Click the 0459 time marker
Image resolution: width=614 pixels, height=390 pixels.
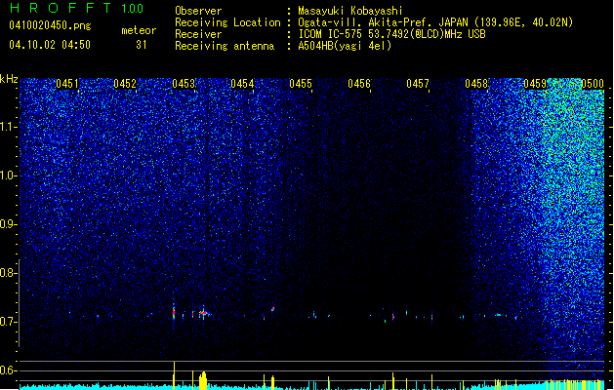(x=535, y=84)
